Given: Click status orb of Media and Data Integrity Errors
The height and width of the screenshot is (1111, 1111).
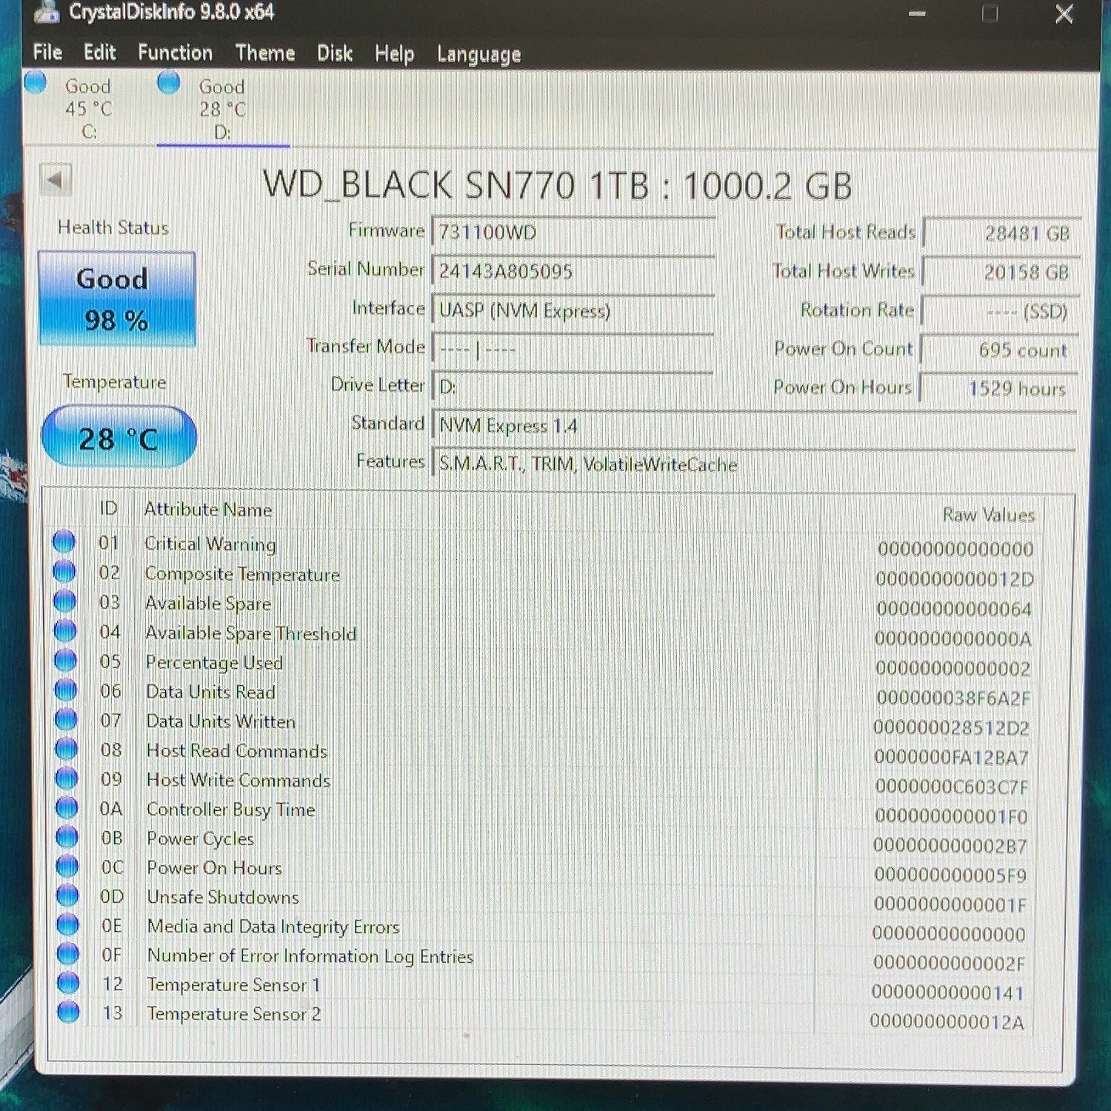Looking at the screenshot, I should pyautogui.click(x=68, y=924).
